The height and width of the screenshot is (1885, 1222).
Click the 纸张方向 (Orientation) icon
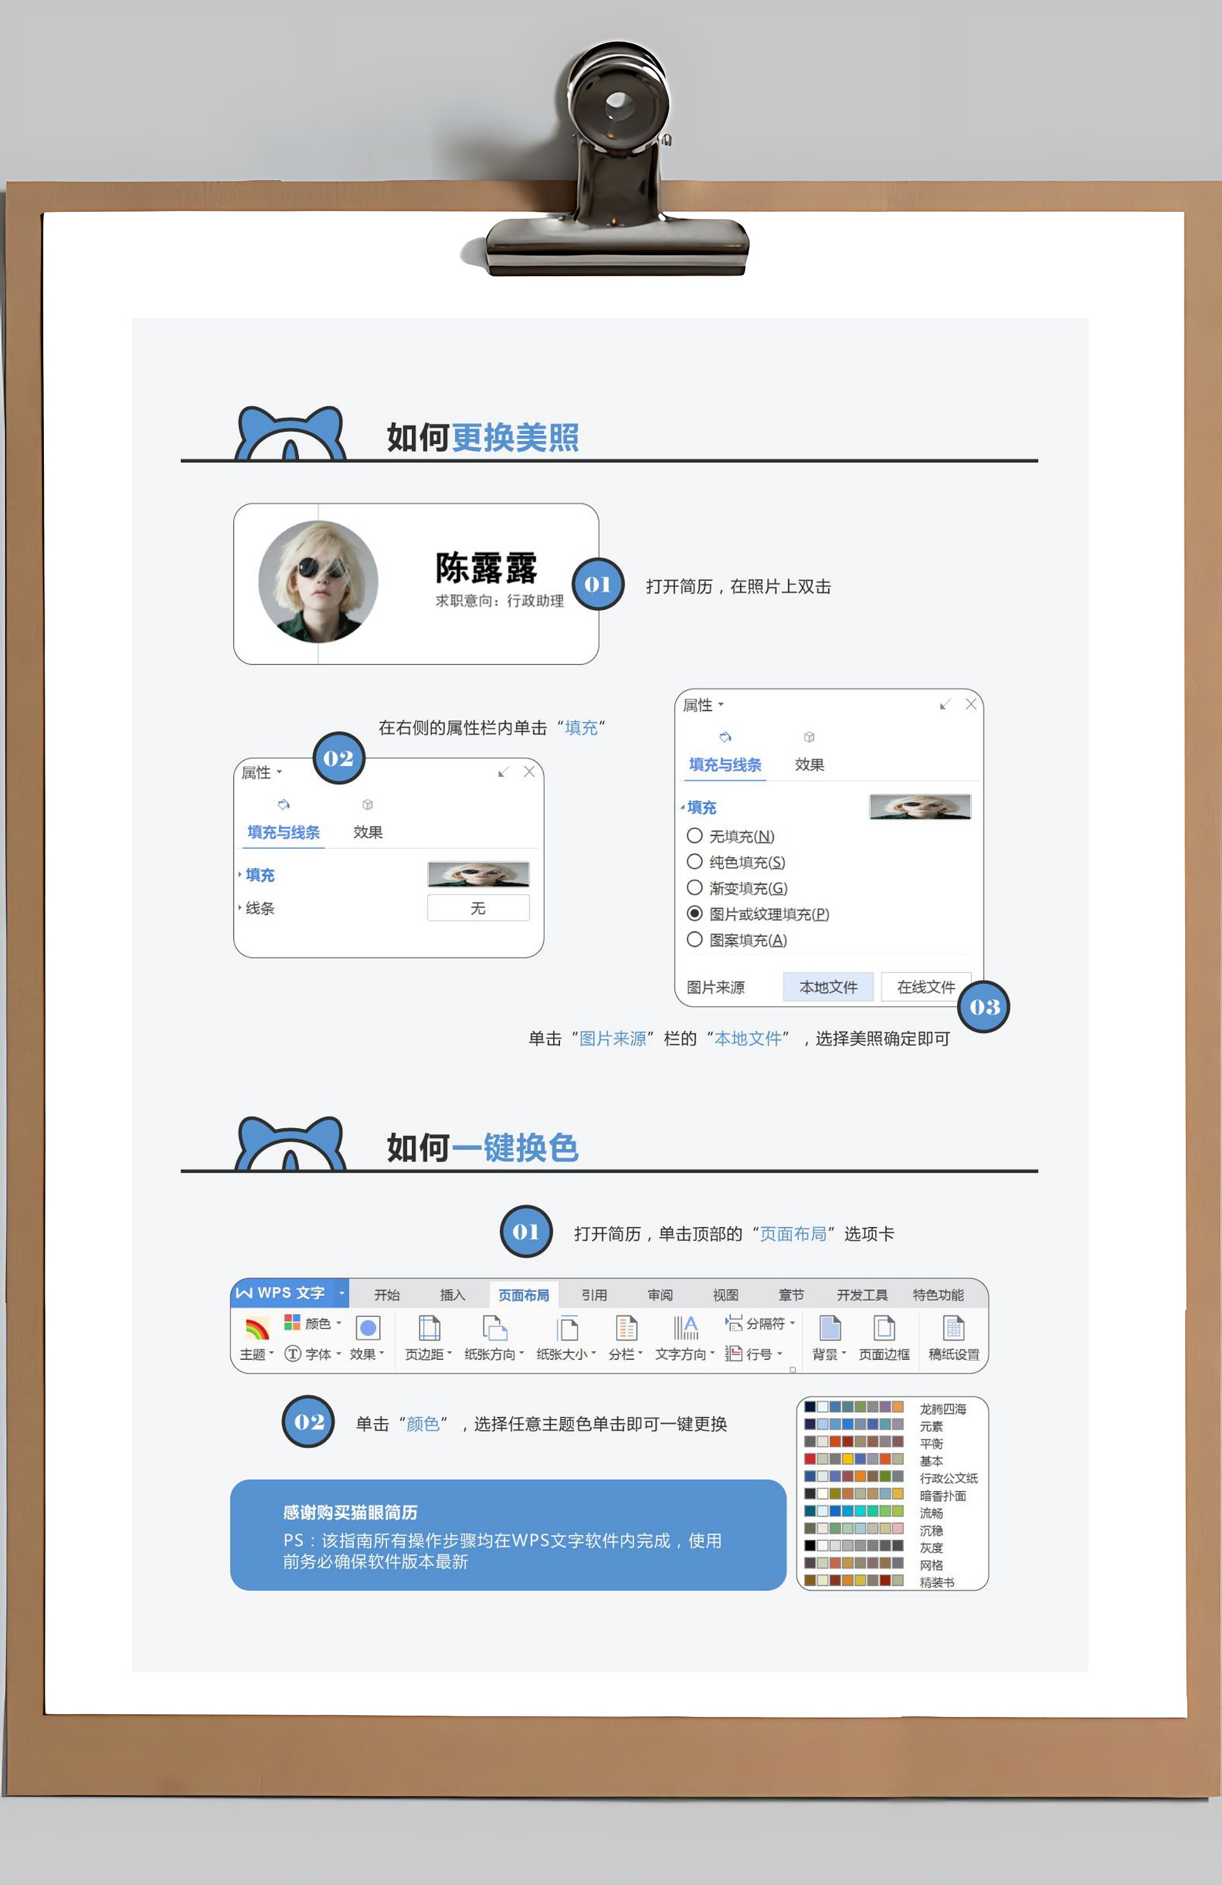click(x=494, y=1328)
